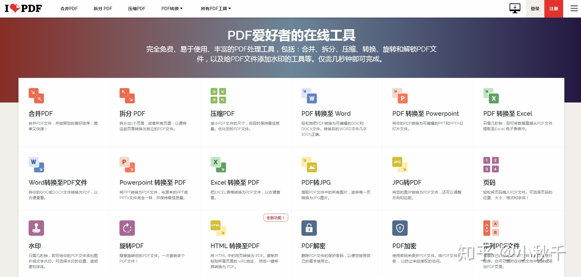
Task: Click description starting 将PPT转换为PDF文件
Action: (x=154, y=195)
